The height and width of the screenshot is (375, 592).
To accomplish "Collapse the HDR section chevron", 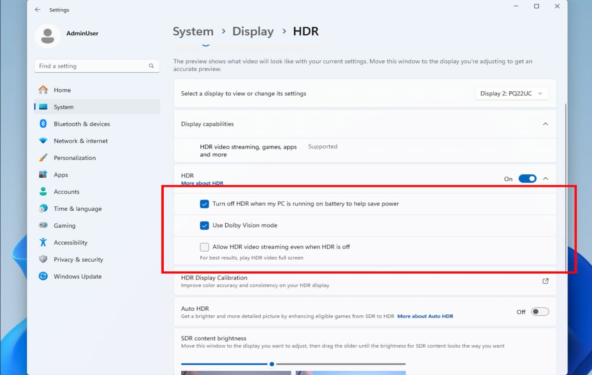I will pyautogui.click(x=545, y=179).
